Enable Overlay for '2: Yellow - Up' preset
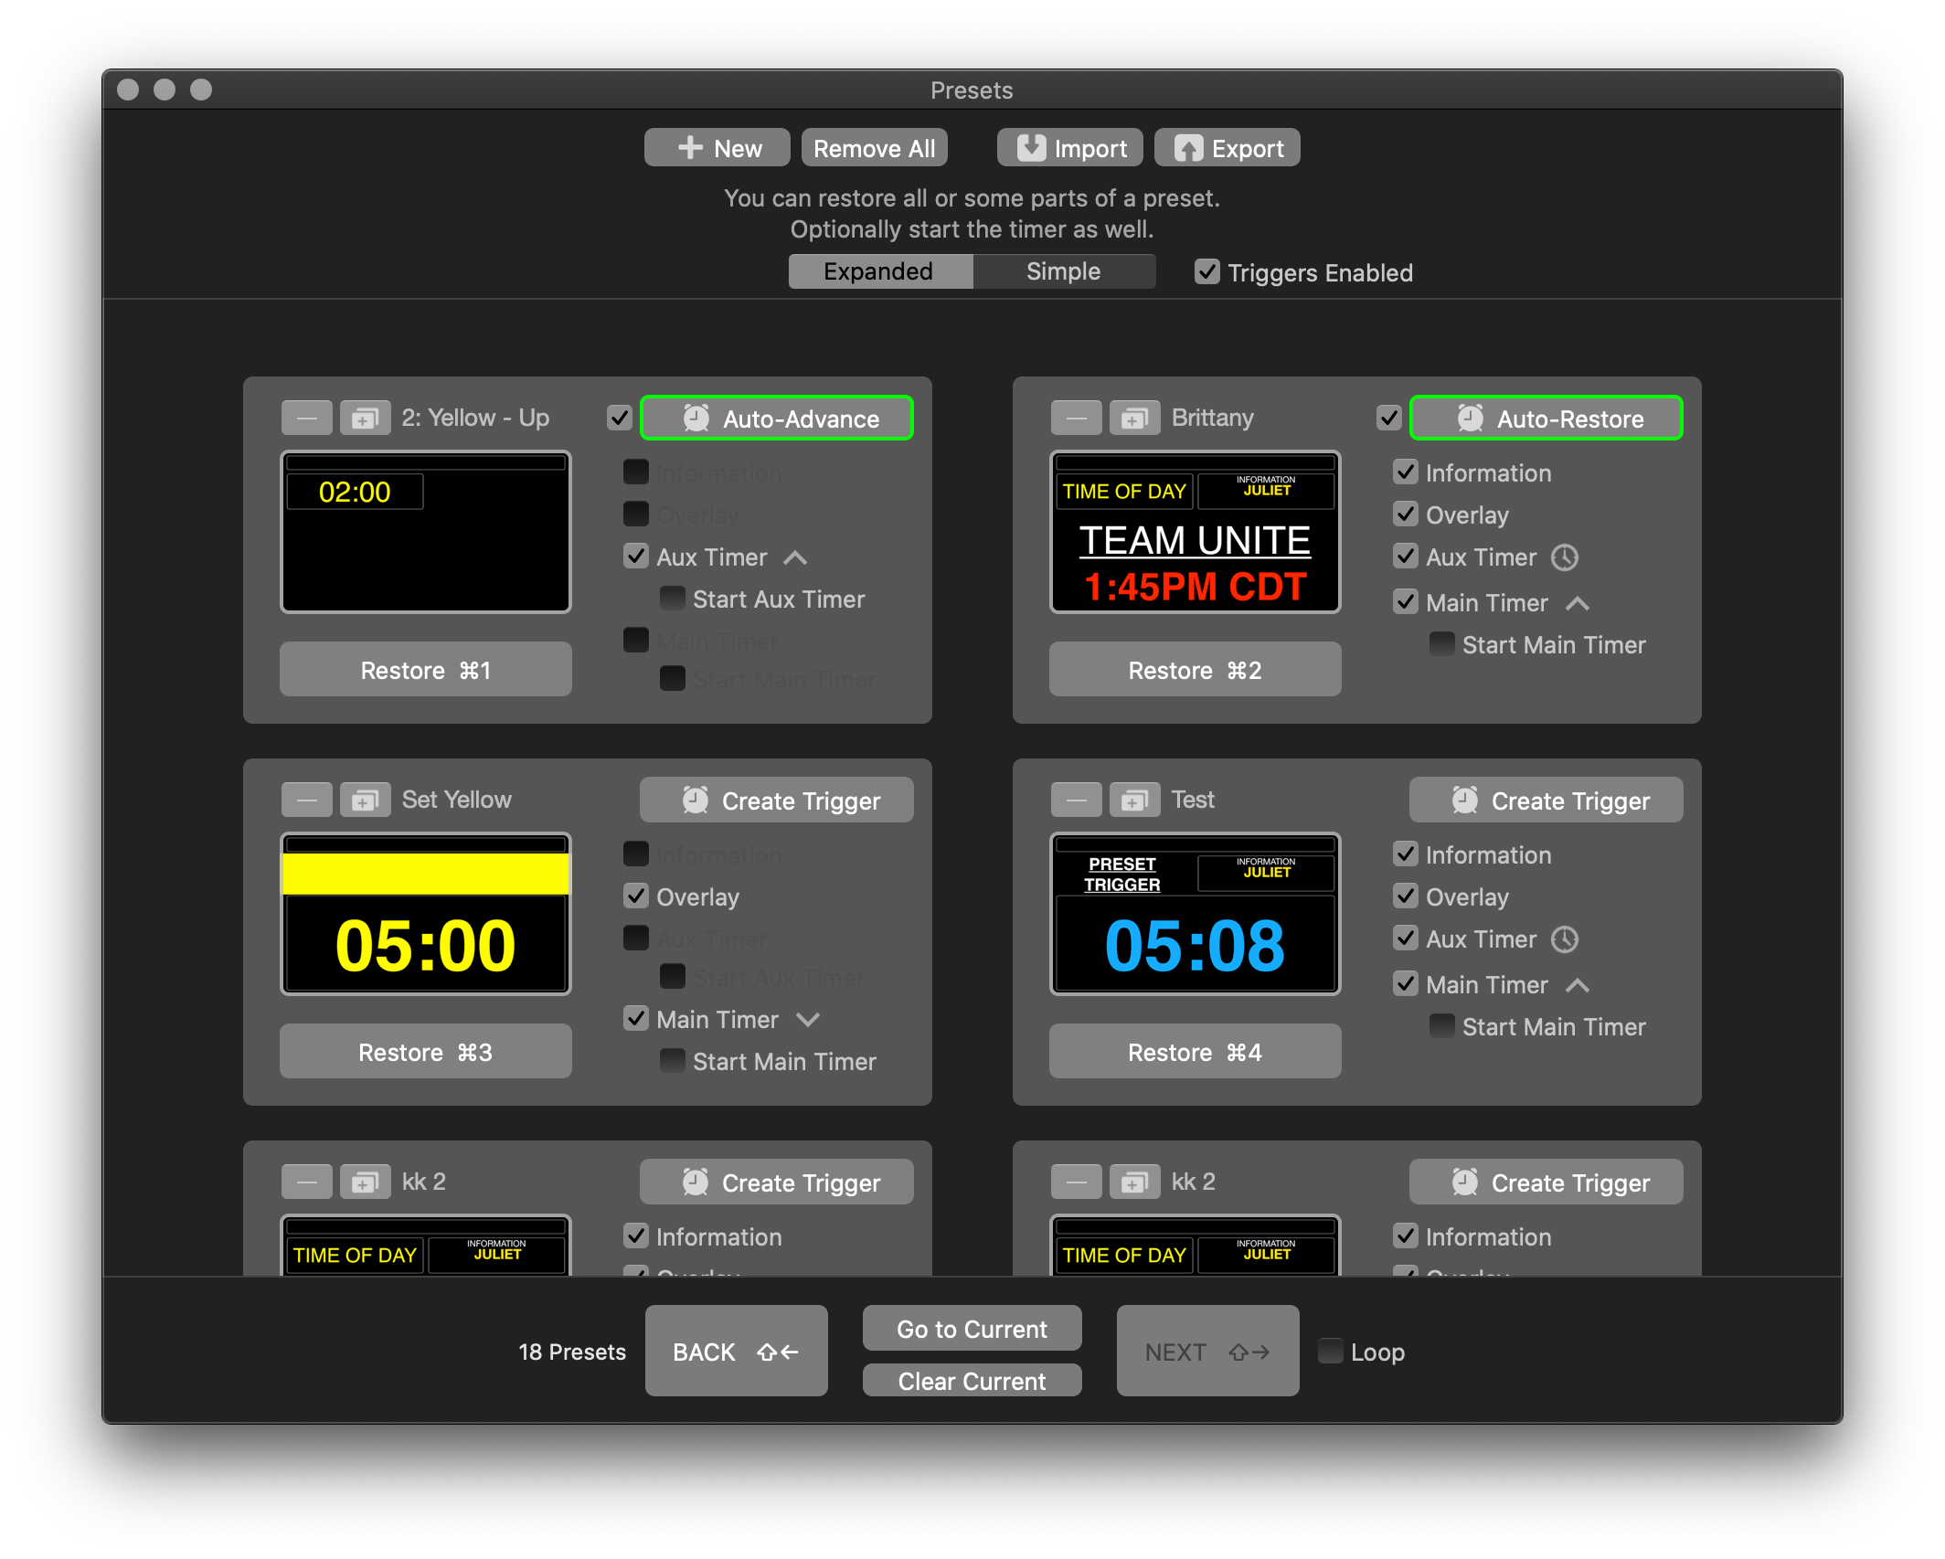The height and width of the screenshot is (1559, 1945). (x=636, y=514)
